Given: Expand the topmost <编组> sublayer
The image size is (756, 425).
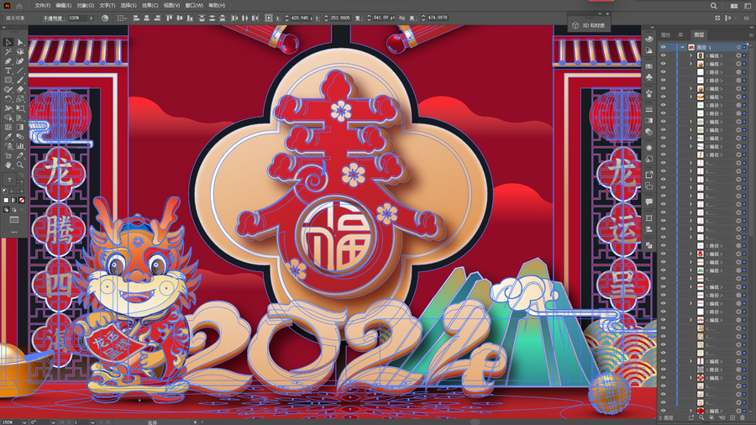Looking at the screenshot, I should point(690,55).
